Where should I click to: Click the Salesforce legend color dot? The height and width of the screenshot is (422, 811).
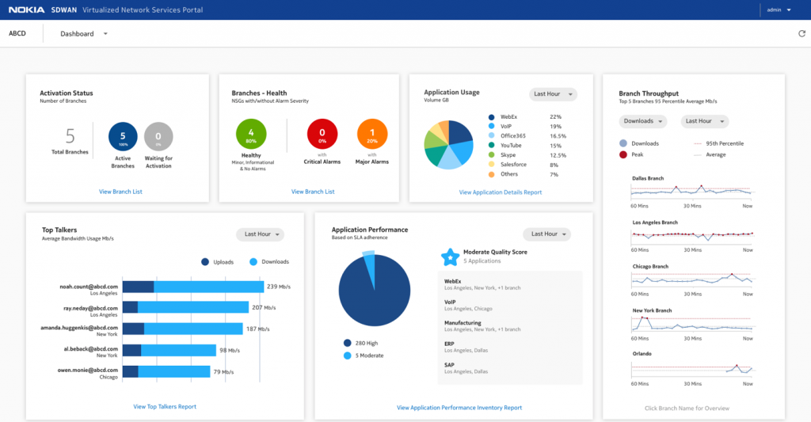[491, 165]
